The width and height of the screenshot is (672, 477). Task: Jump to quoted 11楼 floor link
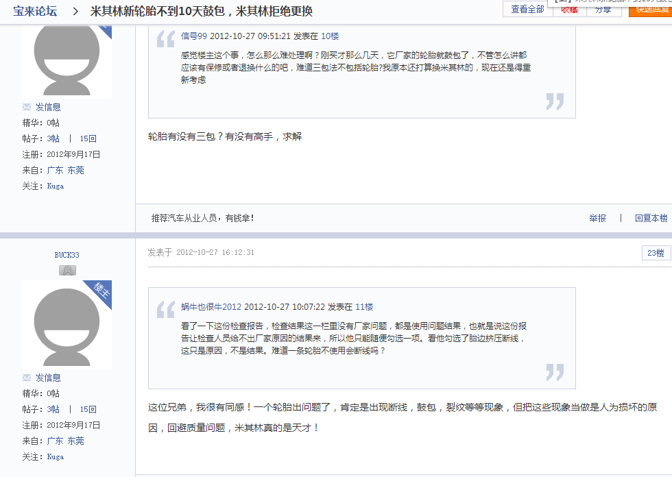364,307
